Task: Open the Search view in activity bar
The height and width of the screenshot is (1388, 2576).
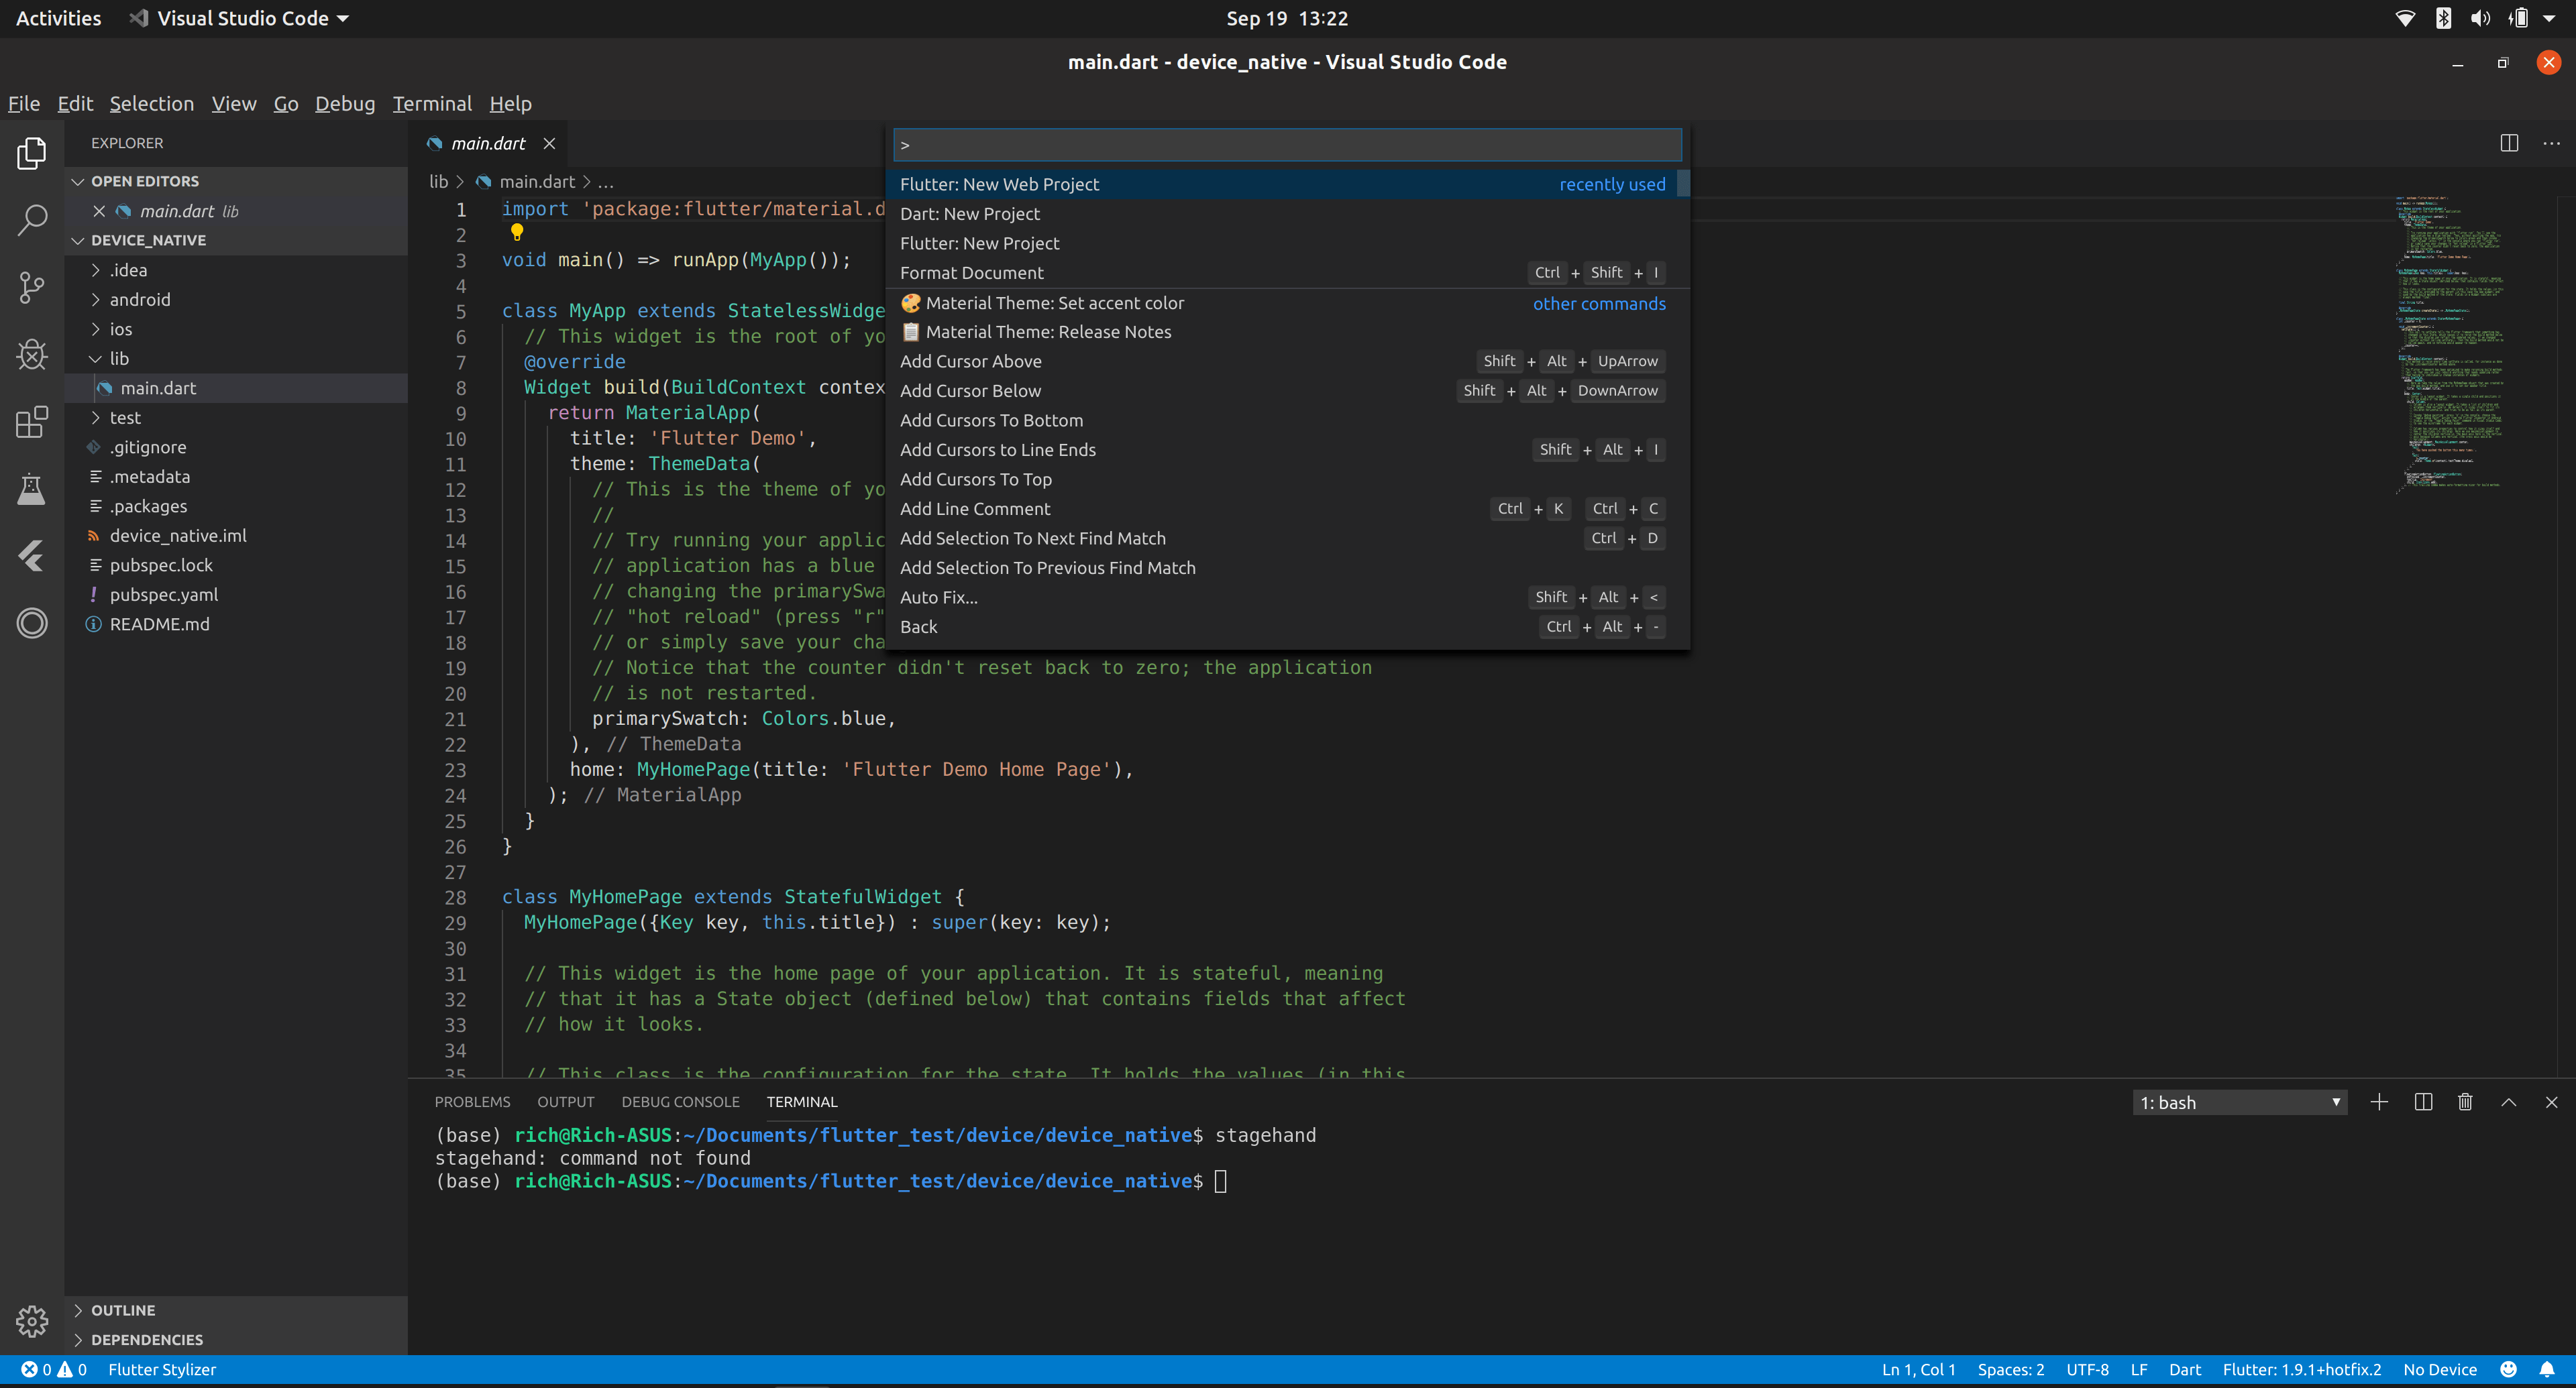Action: pos(32,220)
